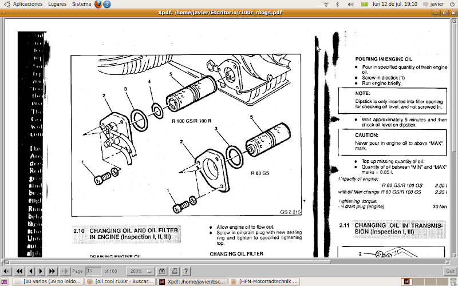Click the page number input field
Image resolution: width=458 pixels, height=286 pixels.
click(93, 271)
